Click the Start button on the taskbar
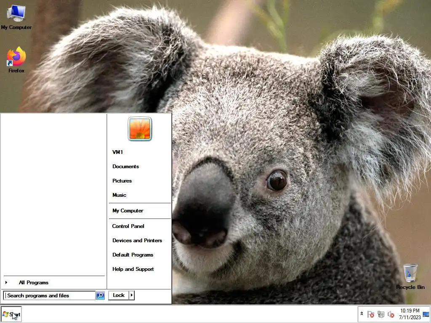 11,314
